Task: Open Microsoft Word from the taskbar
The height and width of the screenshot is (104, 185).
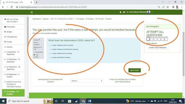Action: [89, 101]
